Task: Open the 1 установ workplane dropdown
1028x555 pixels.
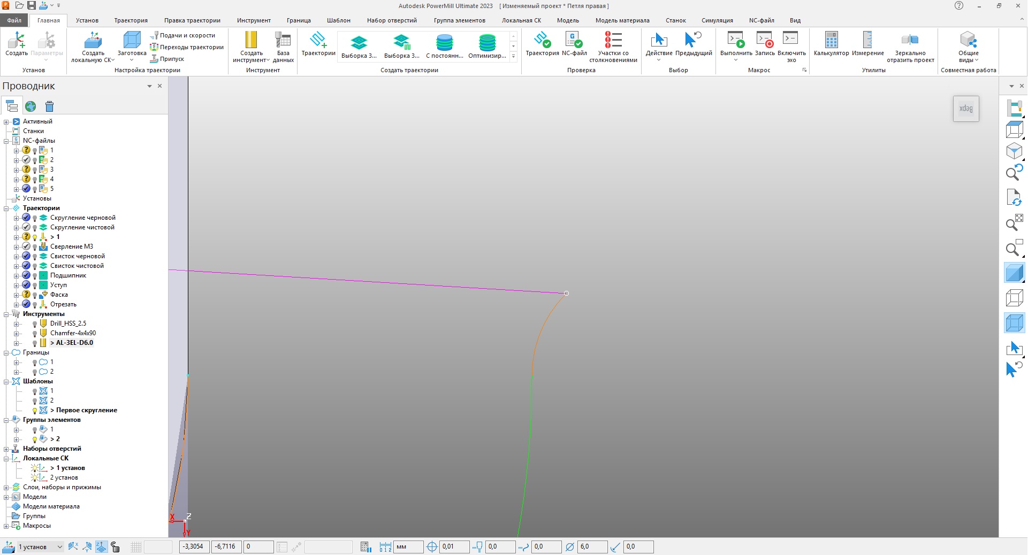Action: [60, 546]
